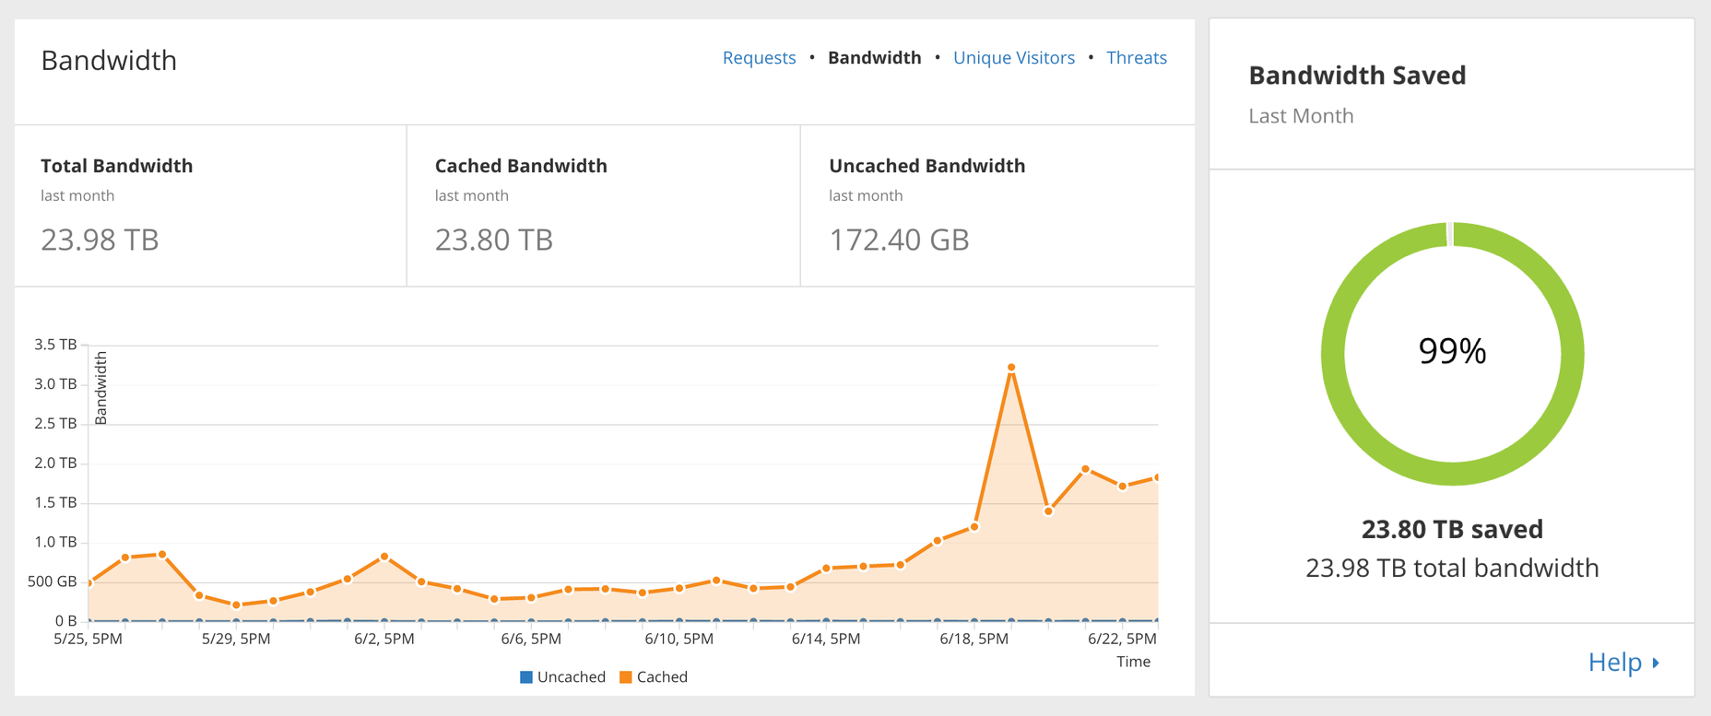The height and width of the screenshot is (716, 1711).
Task: Select the Bandwidth tab
Action: click(x=874, y=58)
